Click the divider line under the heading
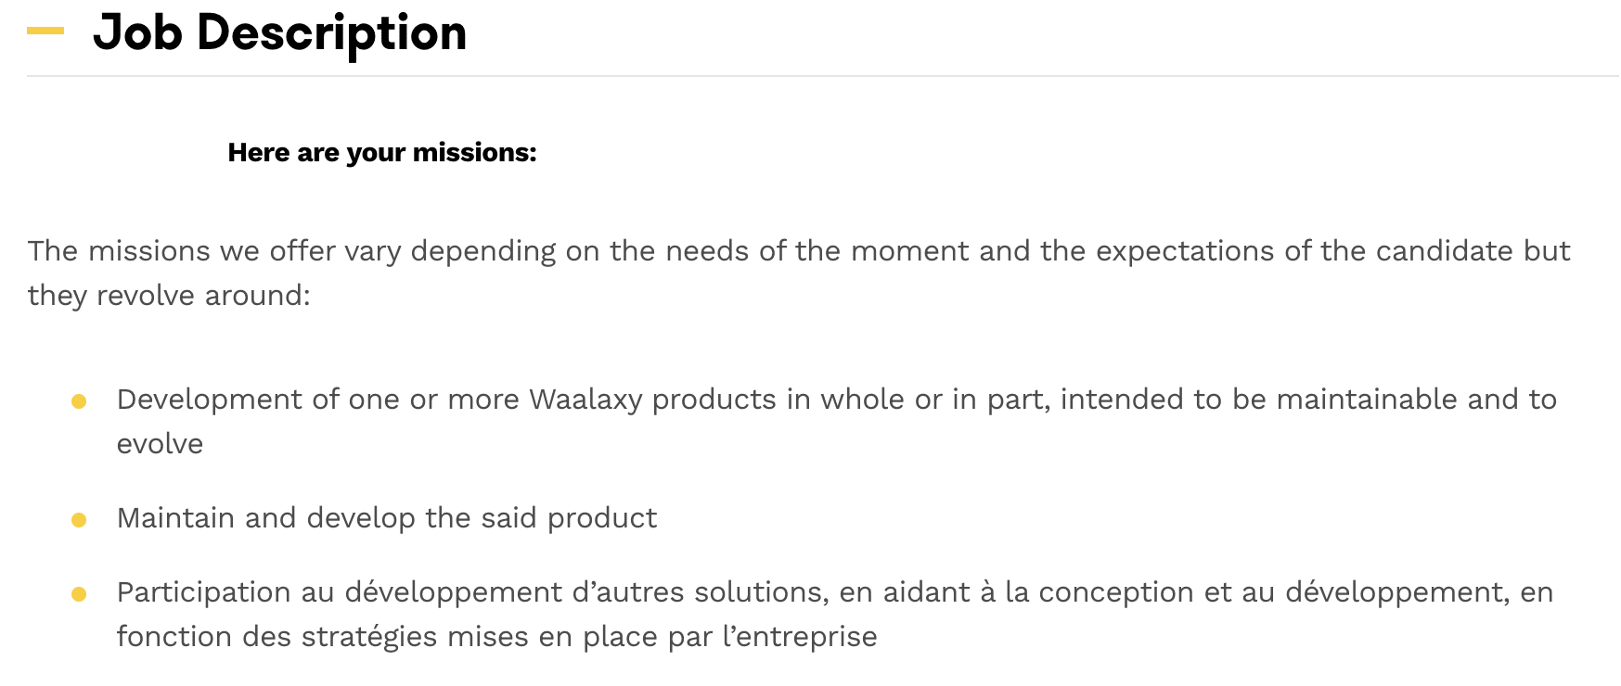Viewport: 1621px width, 686px height. coord(822,76)
